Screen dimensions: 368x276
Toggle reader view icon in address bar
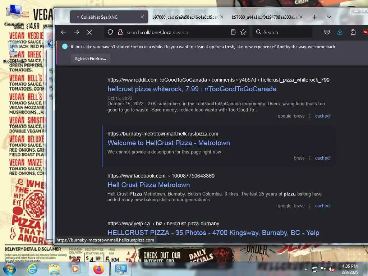click(x=233, y=32)
